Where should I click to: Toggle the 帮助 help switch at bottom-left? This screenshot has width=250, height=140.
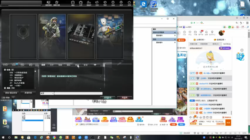click(x=3, y=97)
